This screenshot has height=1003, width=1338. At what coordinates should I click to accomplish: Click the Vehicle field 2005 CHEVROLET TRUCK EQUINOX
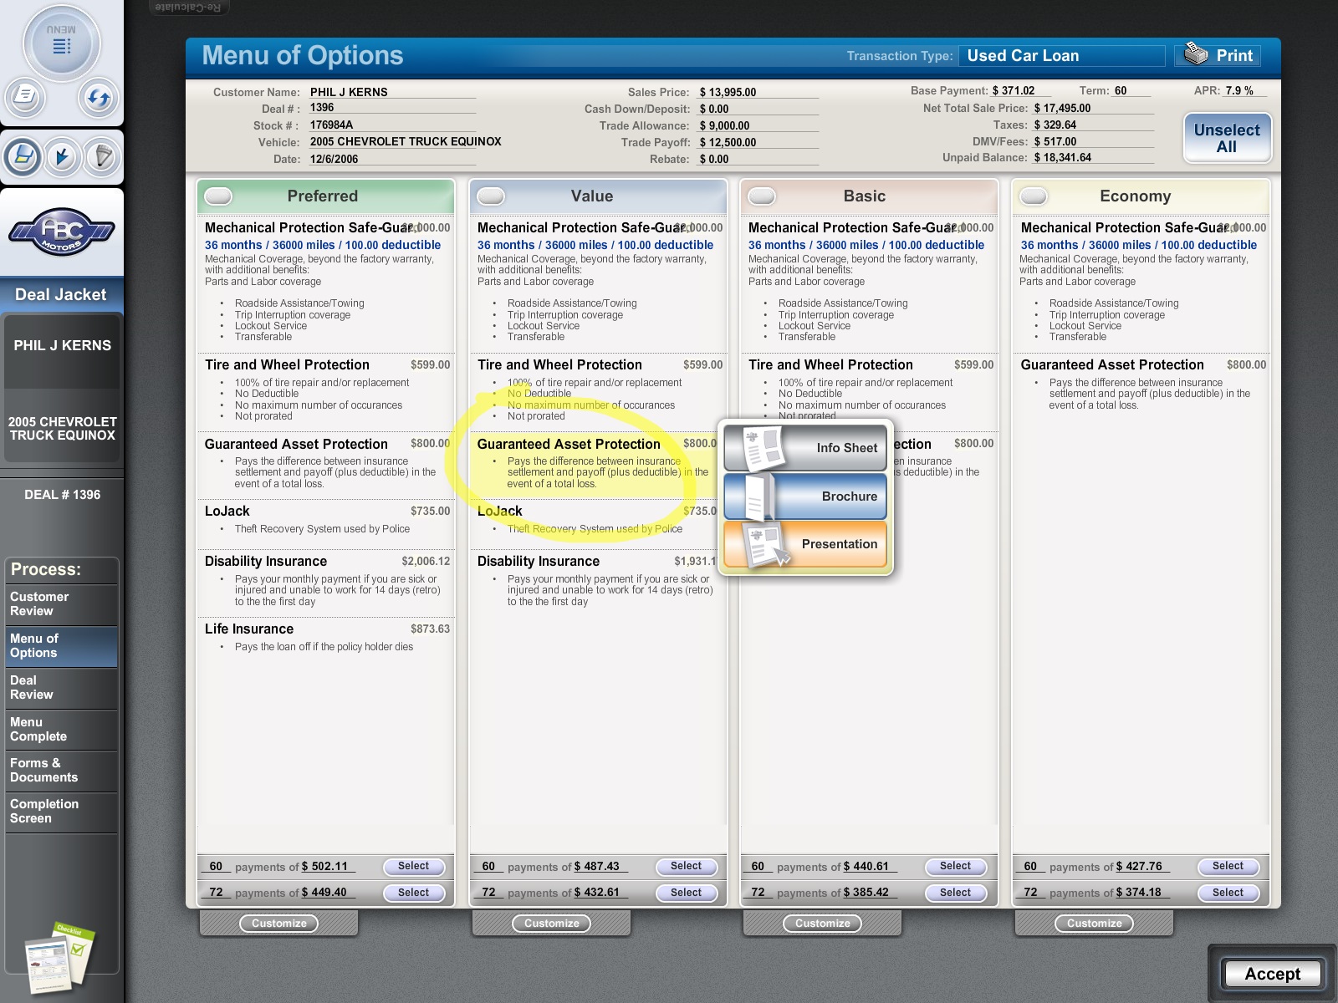(x=405, y=141)
